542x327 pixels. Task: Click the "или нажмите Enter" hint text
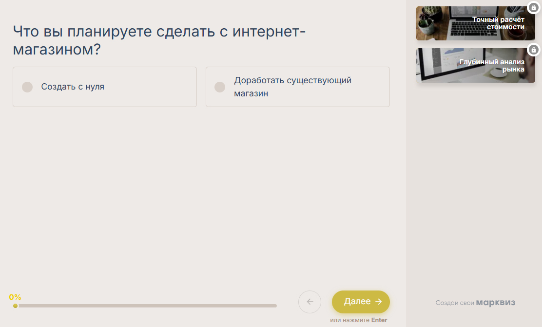point(358,320)
